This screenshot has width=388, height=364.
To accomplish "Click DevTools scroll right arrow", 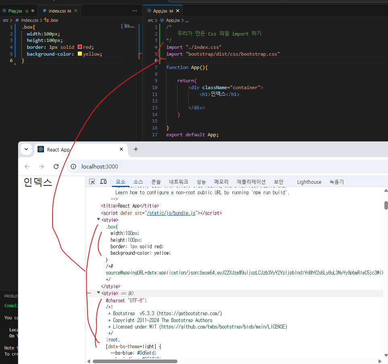I will click(x=380, y=361).
